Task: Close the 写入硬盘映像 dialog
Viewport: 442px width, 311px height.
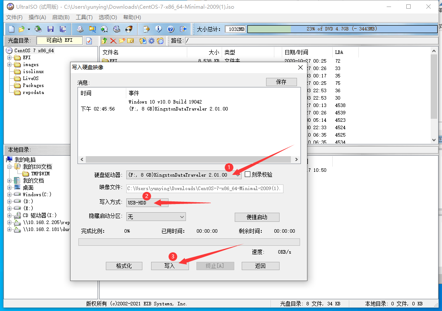Action: click(x=300, y=67)
